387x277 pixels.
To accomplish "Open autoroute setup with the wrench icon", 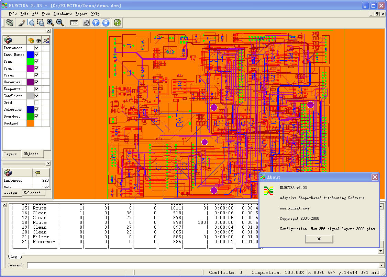I will click(x=86, y=23).
